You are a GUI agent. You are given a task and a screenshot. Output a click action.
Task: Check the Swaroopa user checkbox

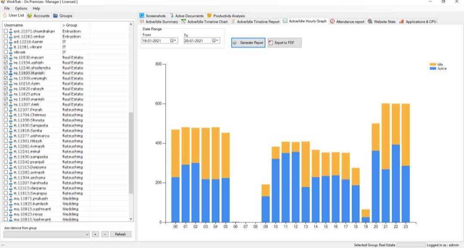(6, 193)
